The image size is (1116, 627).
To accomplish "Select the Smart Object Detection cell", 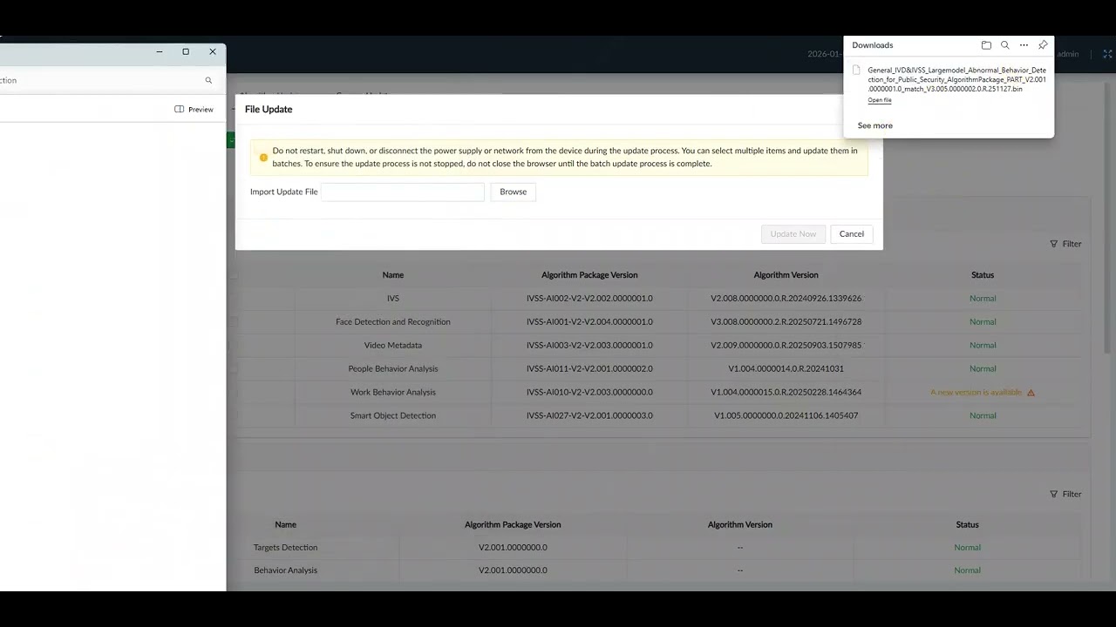I will [x=393, y=416].
